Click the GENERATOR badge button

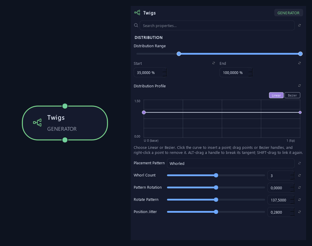click(x=289, y=13)
